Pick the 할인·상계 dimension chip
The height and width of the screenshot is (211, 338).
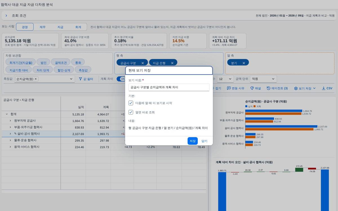(64, 70)
